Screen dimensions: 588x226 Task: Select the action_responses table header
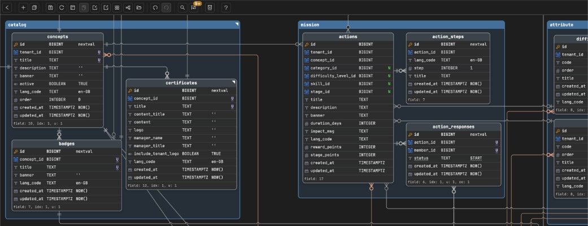[454, 127]
